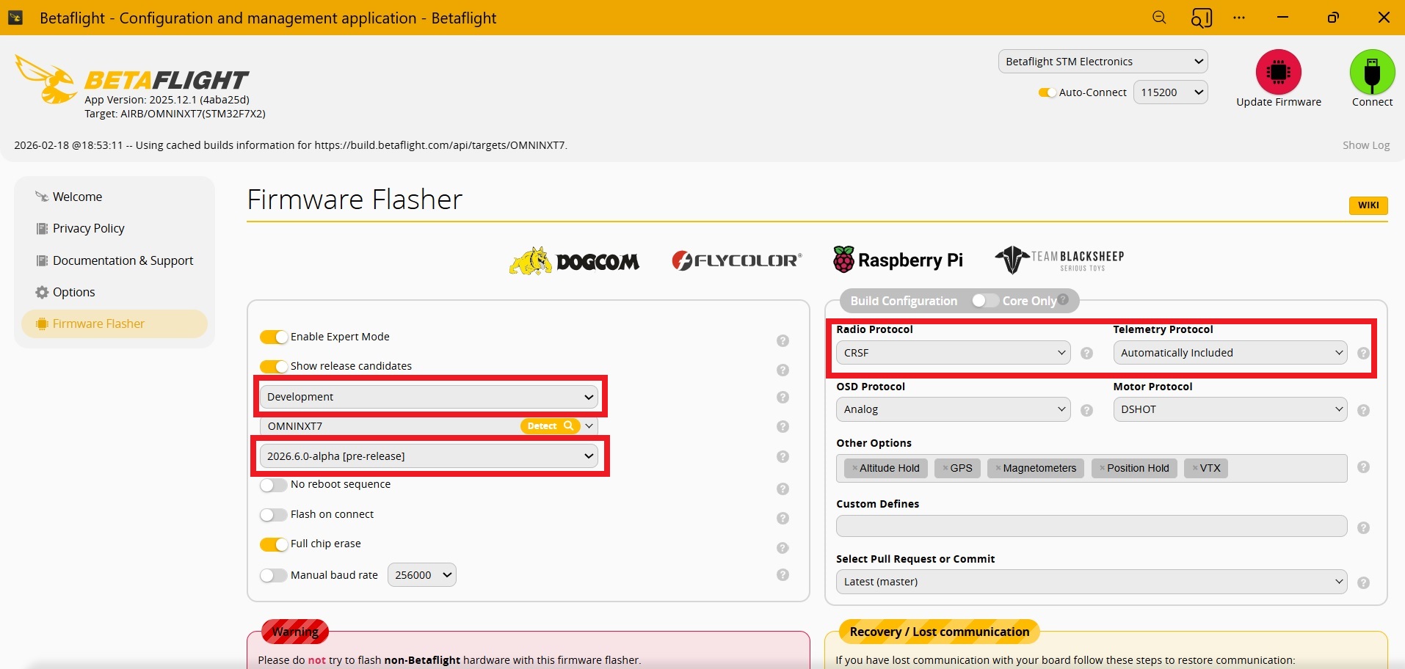Click the Raspberry Pi sponsor logo
Screen dimensions: 1405x669
(898, 259)
